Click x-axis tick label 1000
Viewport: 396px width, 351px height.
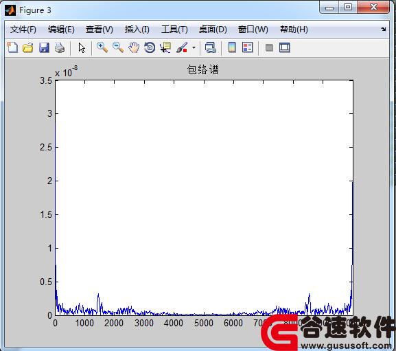[84, 323]
